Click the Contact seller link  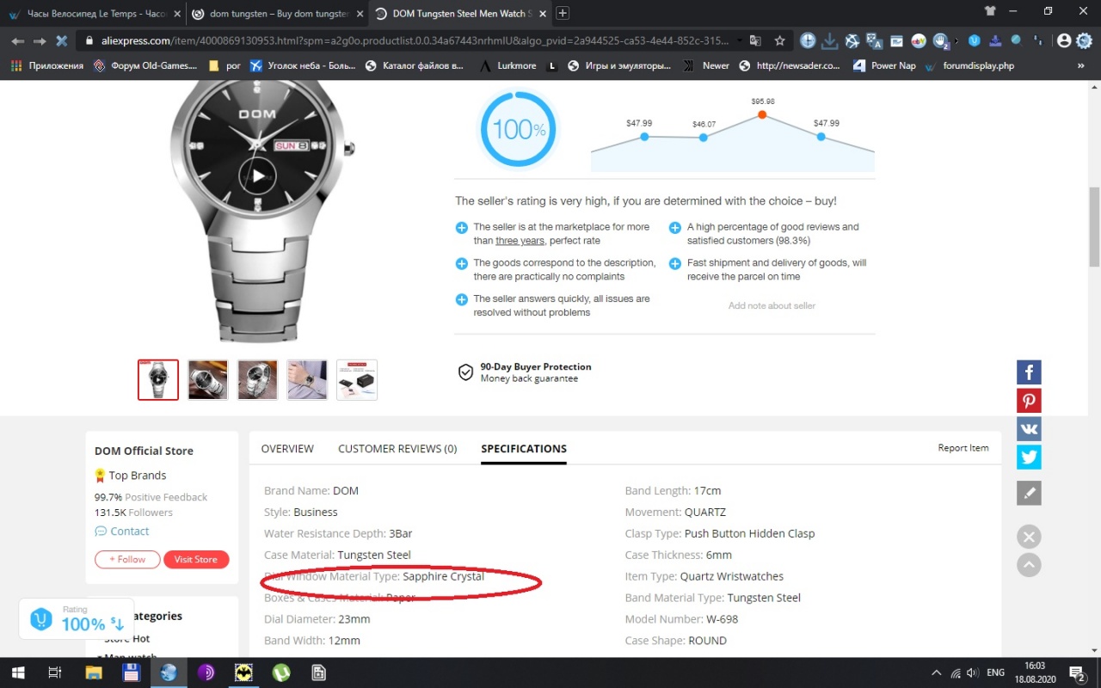pyautogui.click(x=129, y=531)
